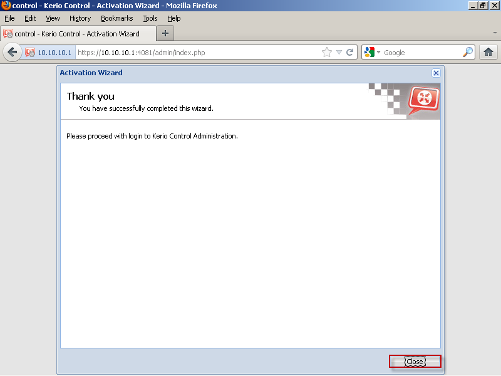Go back with the Firefox back arrow
This screenshot has height=376, width=501.
click(x=12, y=52)
